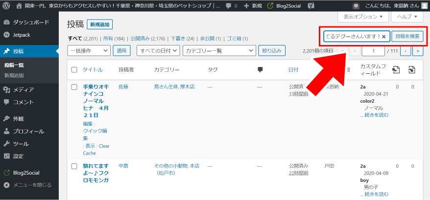430x200 pixels.
Task: Check the box for 手乗りオキナインコ post
Action: [x=74, y=87]
